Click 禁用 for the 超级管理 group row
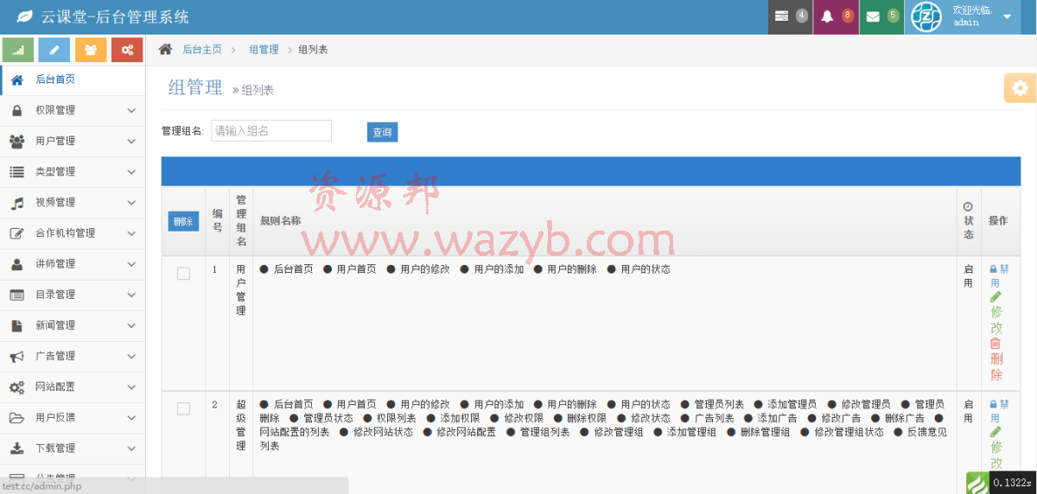 pyautogui.click(x=1000, y=410)
